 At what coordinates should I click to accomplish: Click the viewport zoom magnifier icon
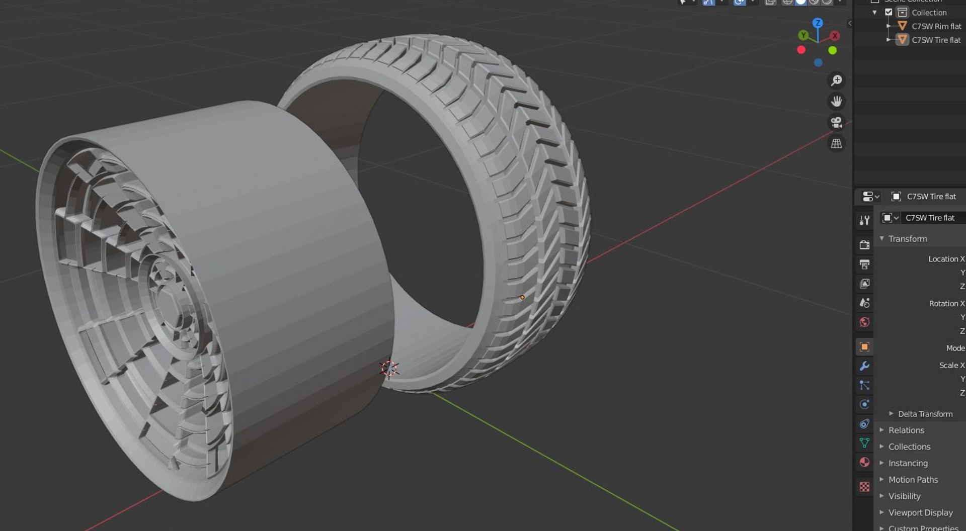(836, 80)
